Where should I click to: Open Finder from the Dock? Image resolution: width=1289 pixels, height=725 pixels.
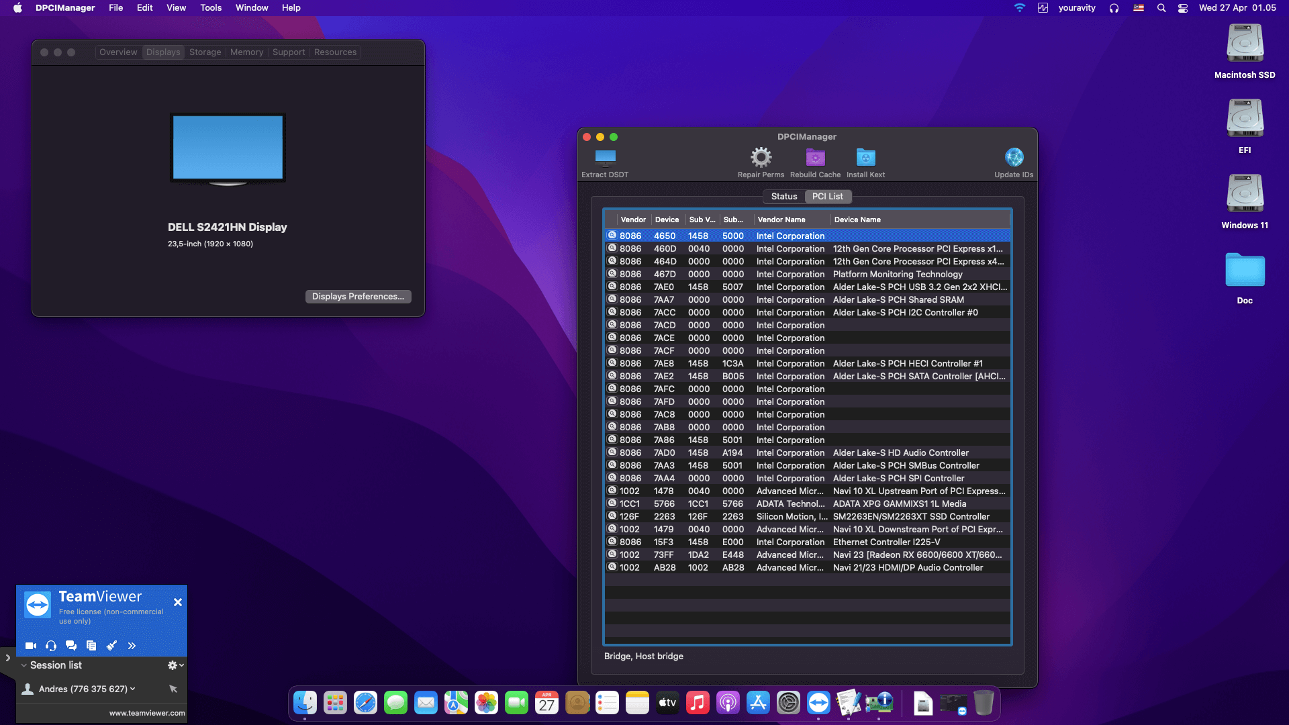pyautogui.click(x=305, y=703)
